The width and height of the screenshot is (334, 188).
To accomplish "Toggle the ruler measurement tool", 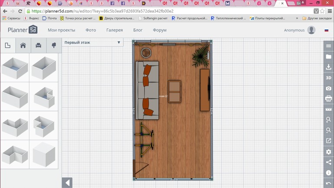I will (328, 109).
